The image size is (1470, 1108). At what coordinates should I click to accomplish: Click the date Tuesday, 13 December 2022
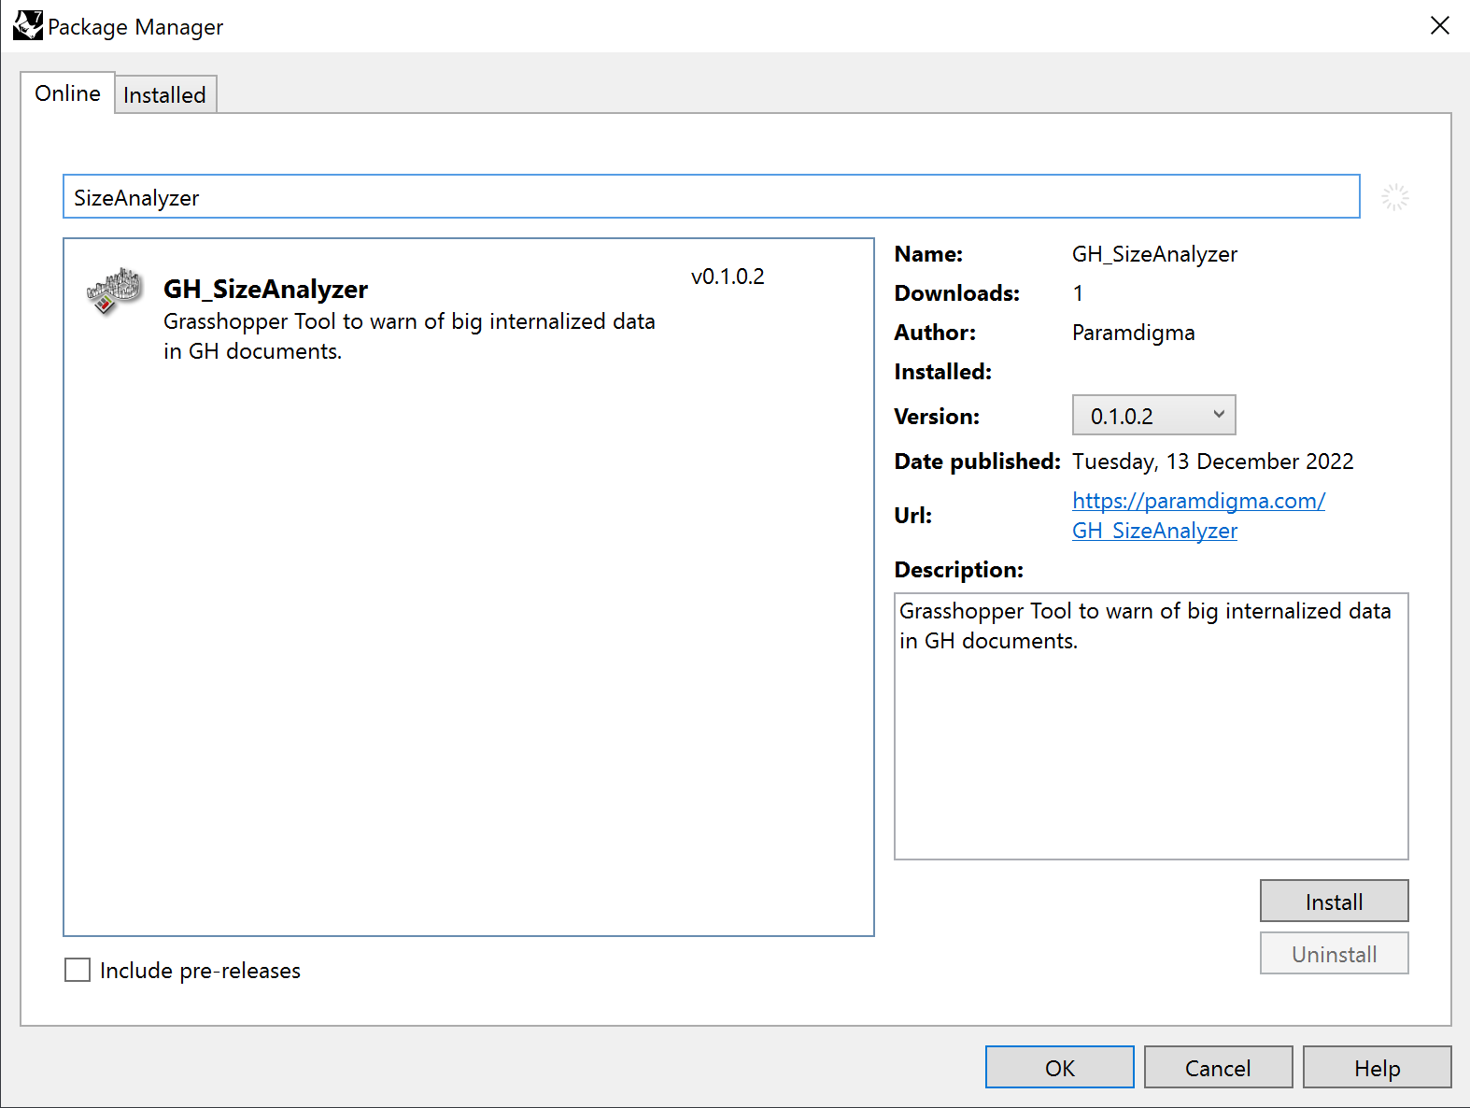[x=1212, y=462]
